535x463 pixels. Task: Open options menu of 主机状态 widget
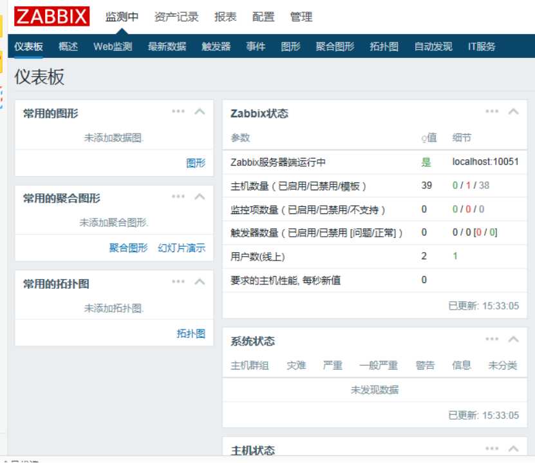pos(492,448)
